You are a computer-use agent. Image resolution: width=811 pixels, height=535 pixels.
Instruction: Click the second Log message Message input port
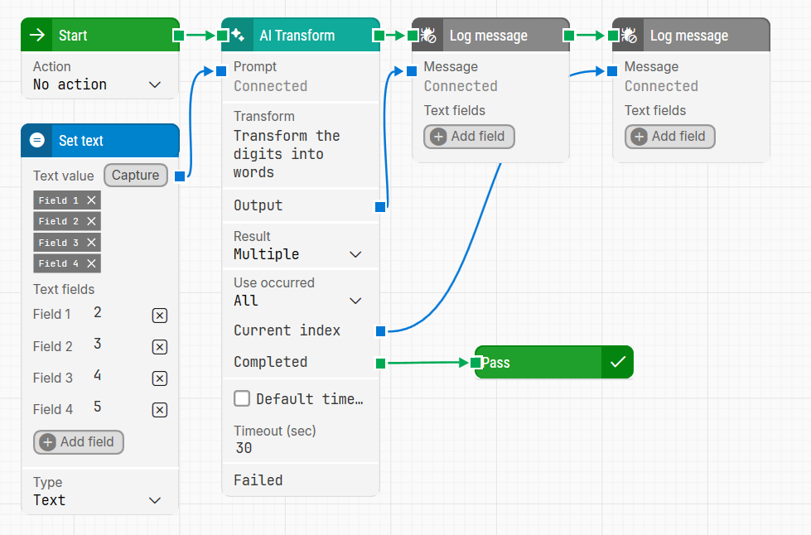(612, 71)
